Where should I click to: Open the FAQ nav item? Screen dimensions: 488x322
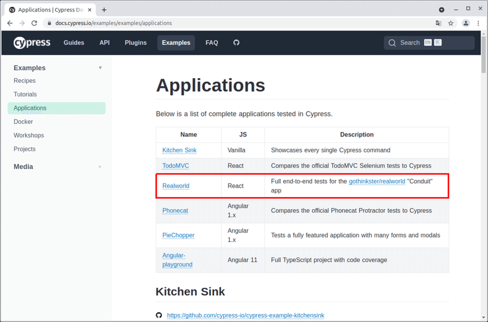(212, 43)
